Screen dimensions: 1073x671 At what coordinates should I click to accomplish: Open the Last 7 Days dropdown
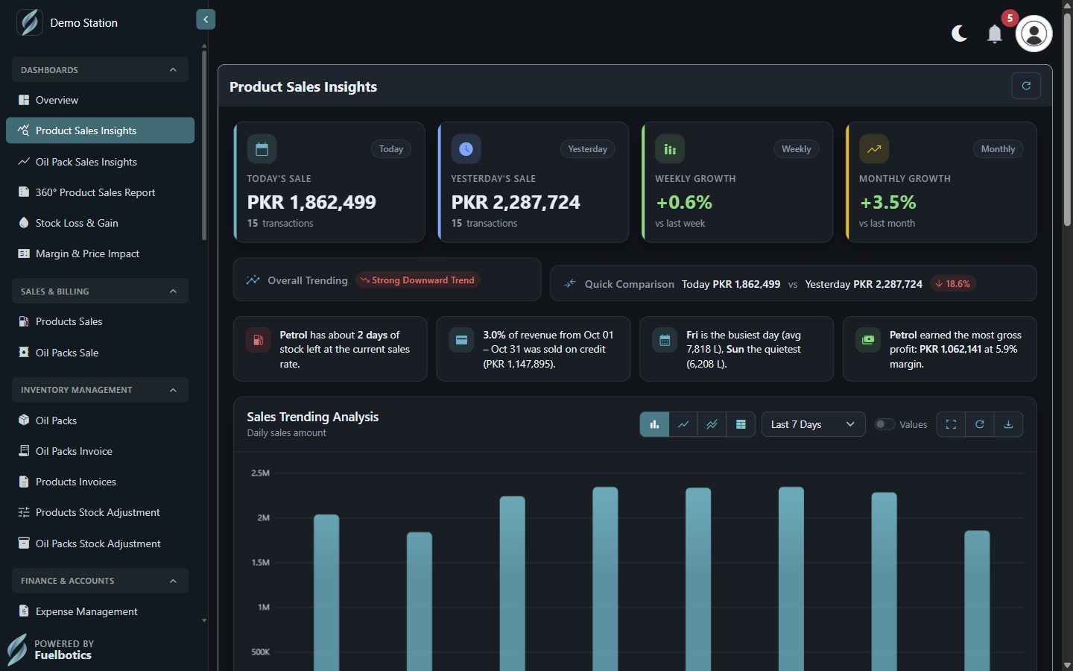tap(813, 424)
